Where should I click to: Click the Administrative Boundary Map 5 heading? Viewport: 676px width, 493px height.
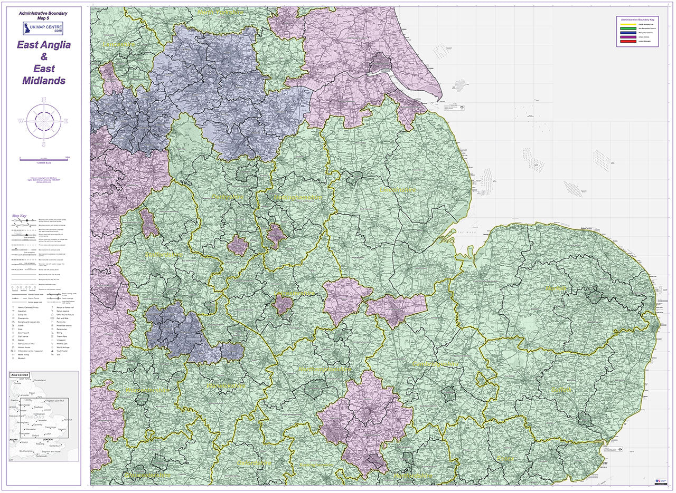(44, 14)
